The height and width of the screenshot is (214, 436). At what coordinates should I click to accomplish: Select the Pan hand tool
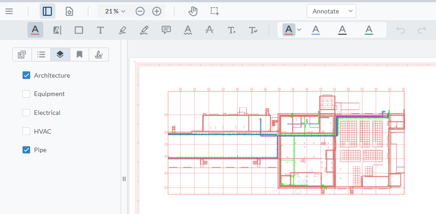[193, 11]
